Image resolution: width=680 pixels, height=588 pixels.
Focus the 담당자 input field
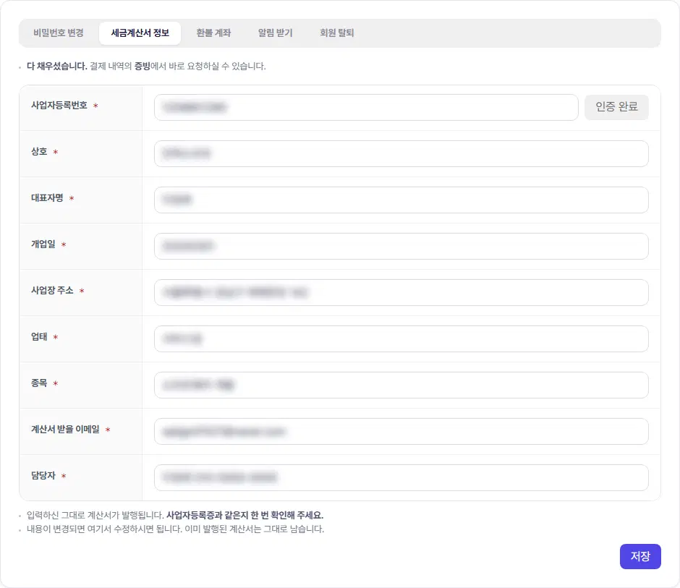[x=401, y=478]
